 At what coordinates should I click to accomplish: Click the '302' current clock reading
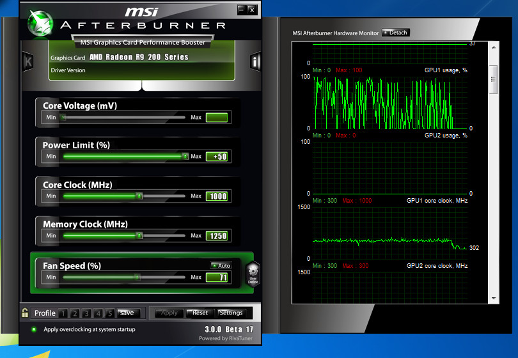tap(474, 247)
